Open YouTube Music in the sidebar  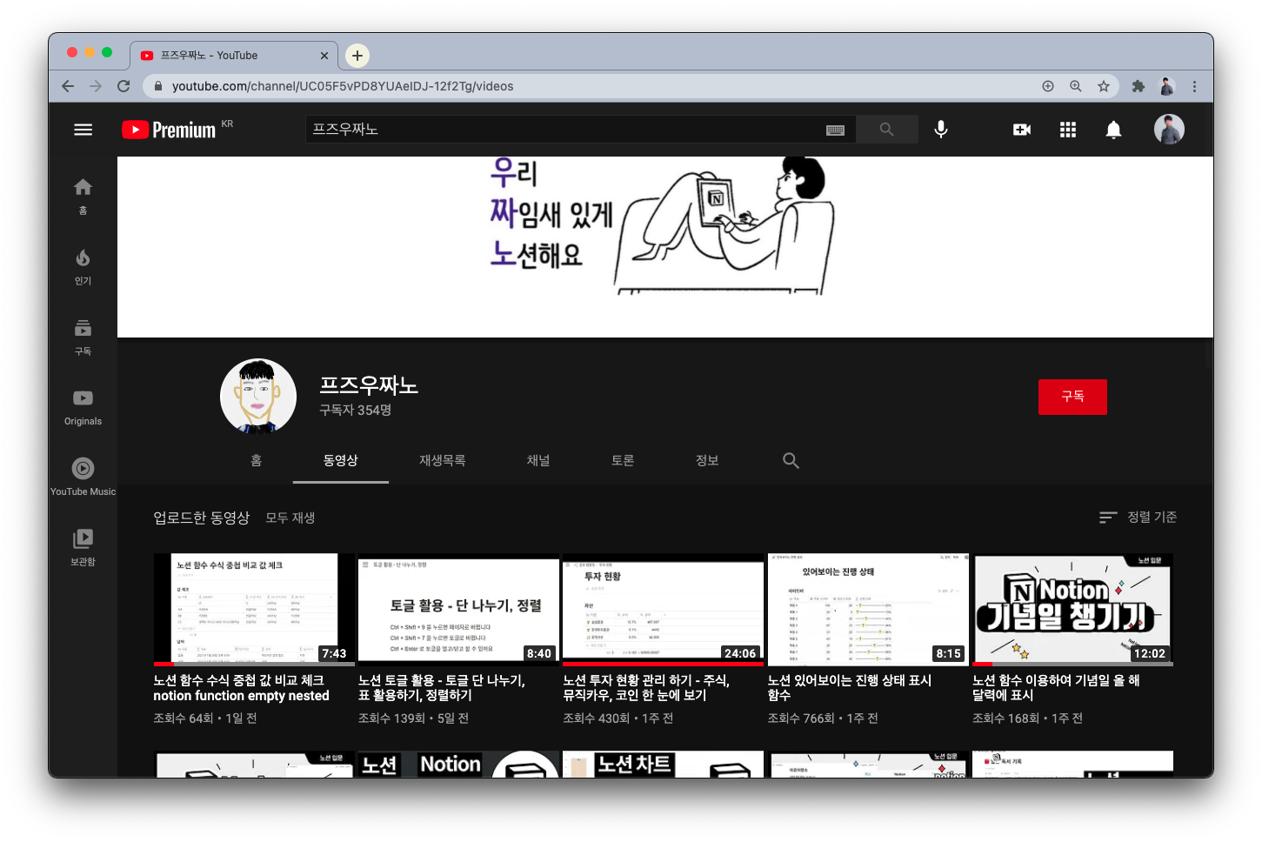[x=83, y=478]
